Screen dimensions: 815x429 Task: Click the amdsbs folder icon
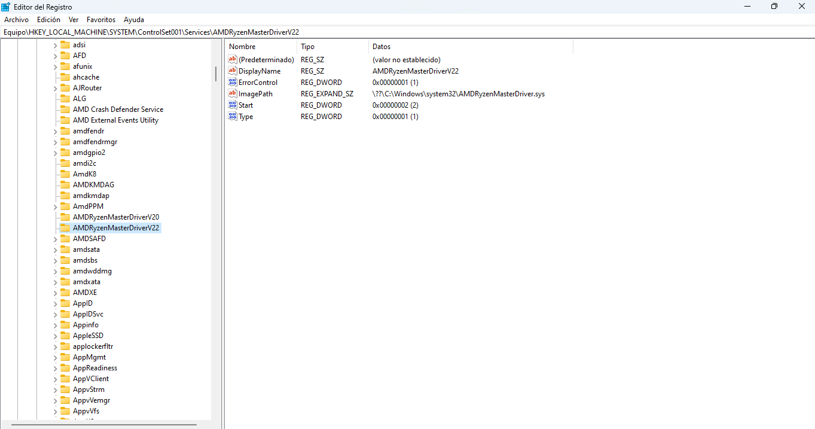pyautogui.click(x=65, y=260)
